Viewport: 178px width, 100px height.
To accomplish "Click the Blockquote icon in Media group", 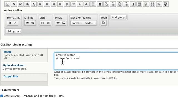I will [58, 23].
